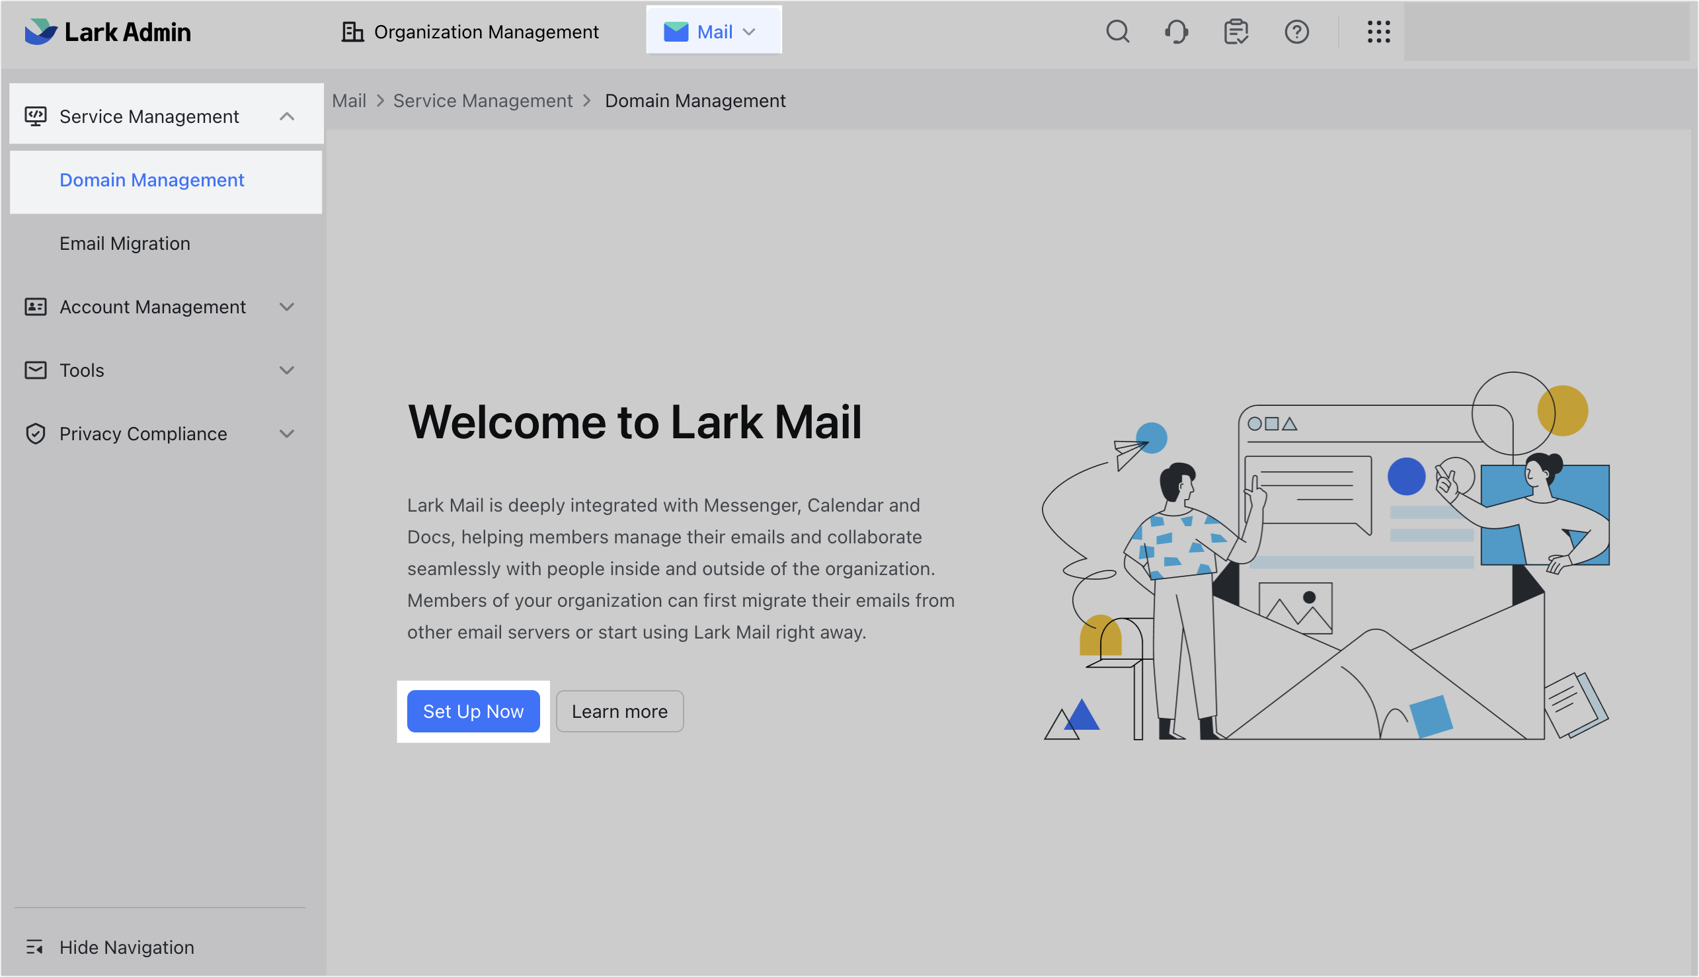Image resolution: width=1699 pixels, height=977 pixels.
Task: Open the nine-dot app launcher grid
Action: coord(1378,32)
